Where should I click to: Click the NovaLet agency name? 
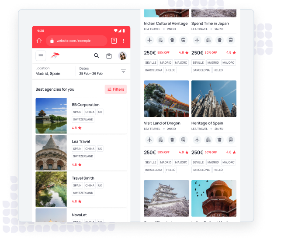79,215
